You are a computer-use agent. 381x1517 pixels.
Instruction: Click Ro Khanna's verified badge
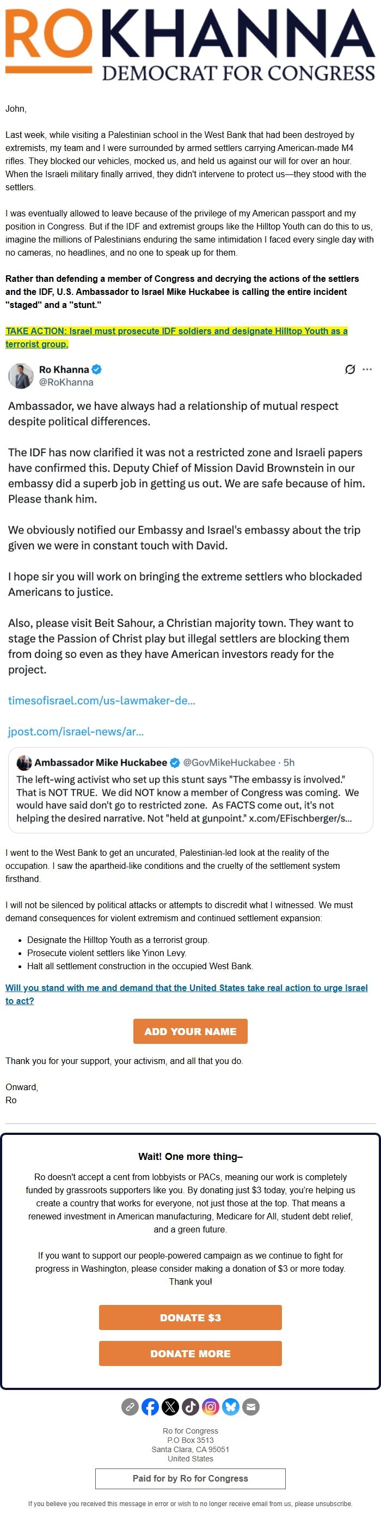pos(97,370)
